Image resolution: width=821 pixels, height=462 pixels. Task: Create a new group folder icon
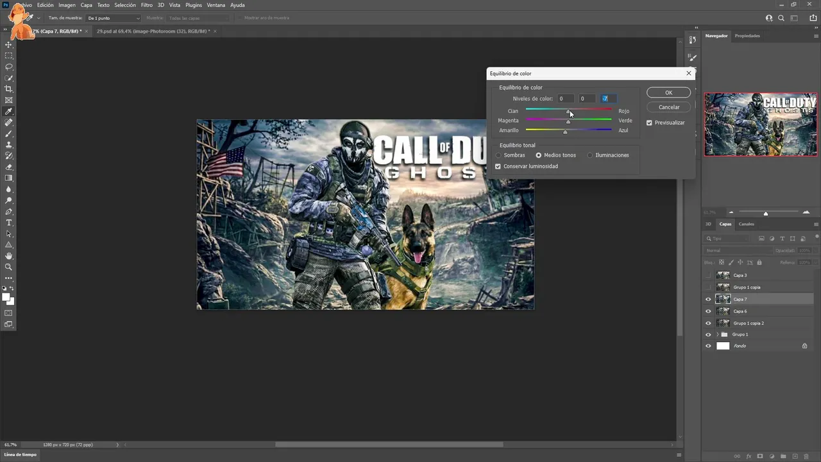coord(783,456)
